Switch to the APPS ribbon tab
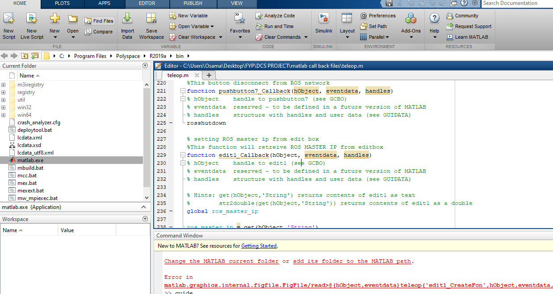This screenshot has width=553, height=294. point(104,3)
